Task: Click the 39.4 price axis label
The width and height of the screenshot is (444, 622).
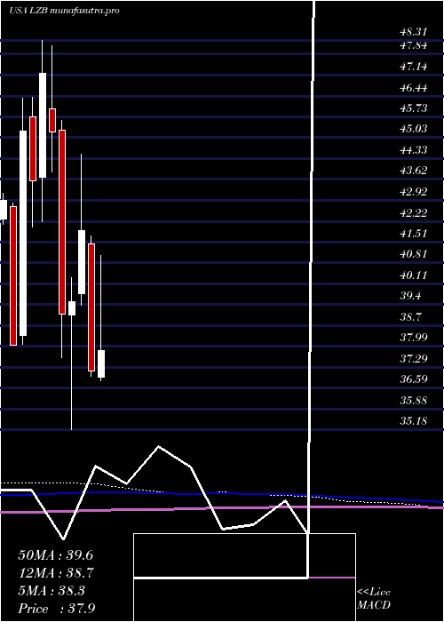Action: [x=410, y=296]
